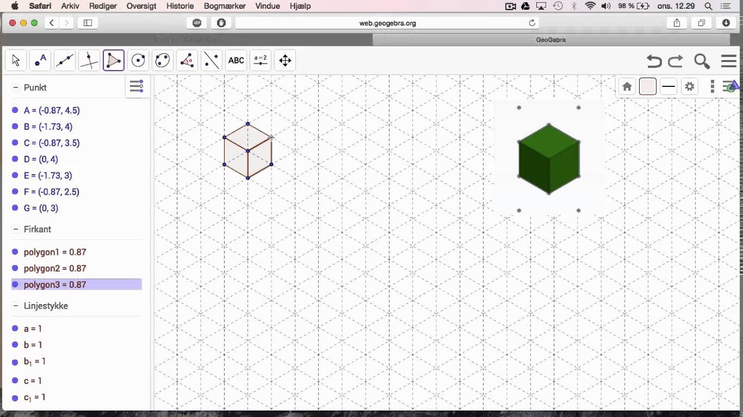Open the Vindue menu
This screenshot has width=743, height=417.
click(268, 6)
